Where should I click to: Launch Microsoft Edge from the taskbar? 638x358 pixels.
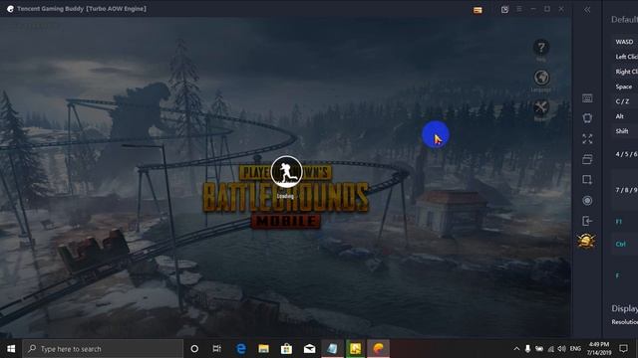click(x=241, y=349)
